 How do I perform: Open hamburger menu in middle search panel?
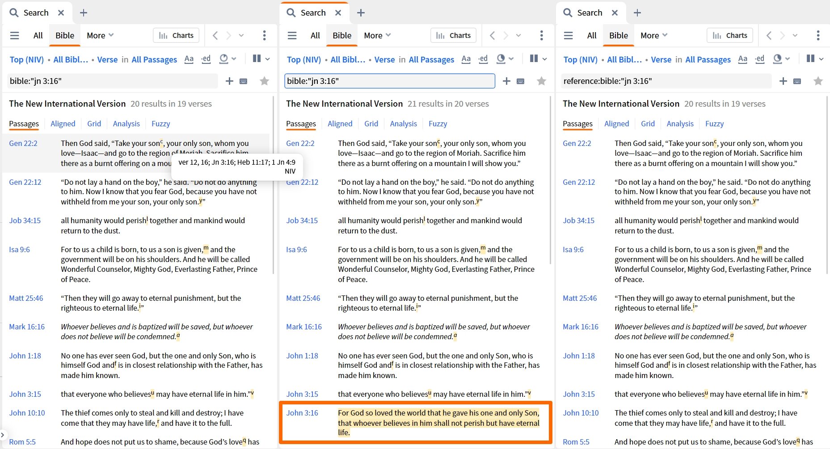click(x=292, y=35)
